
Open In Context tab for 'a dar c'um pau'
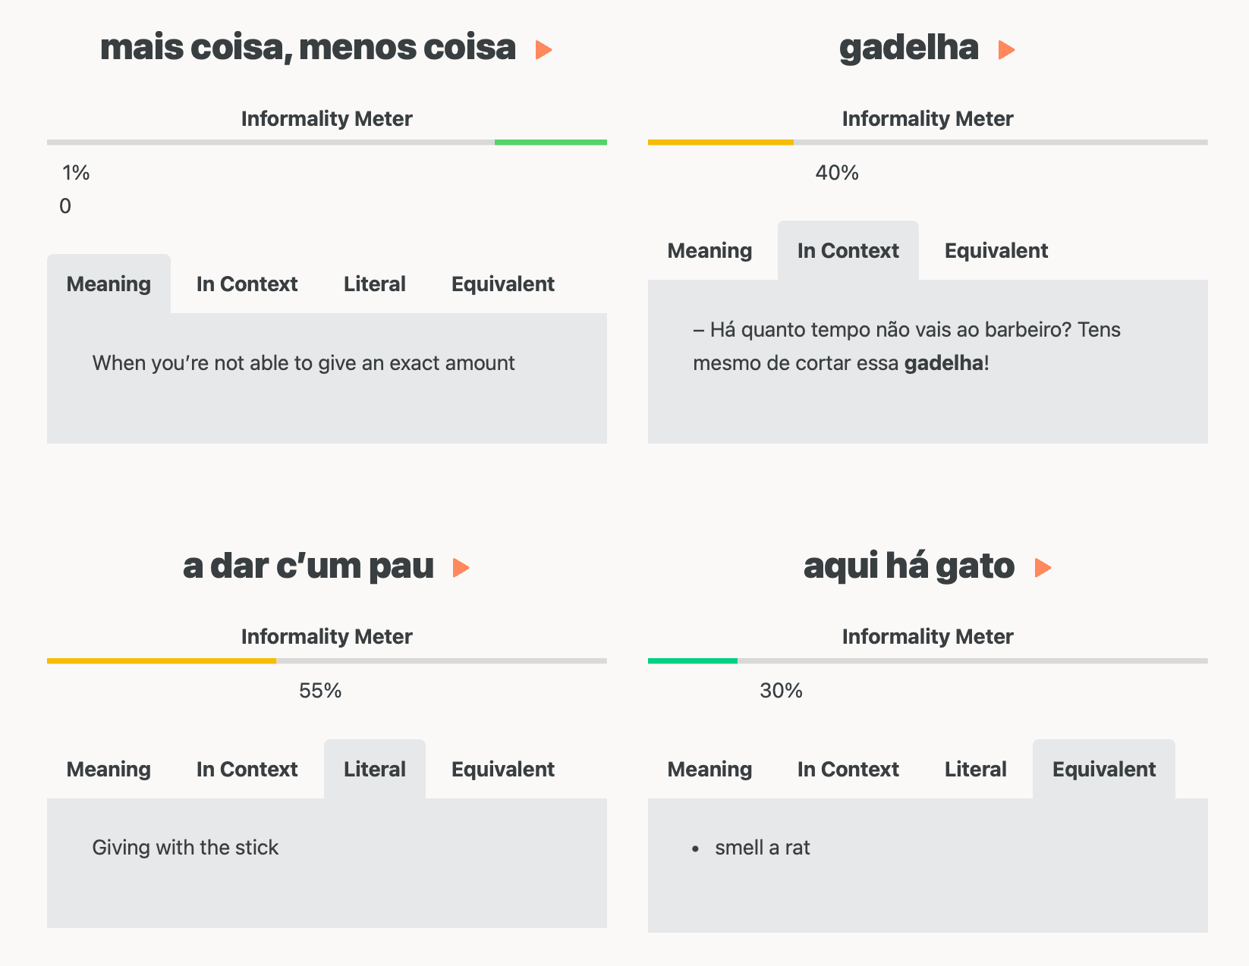[x=247, y=770]
